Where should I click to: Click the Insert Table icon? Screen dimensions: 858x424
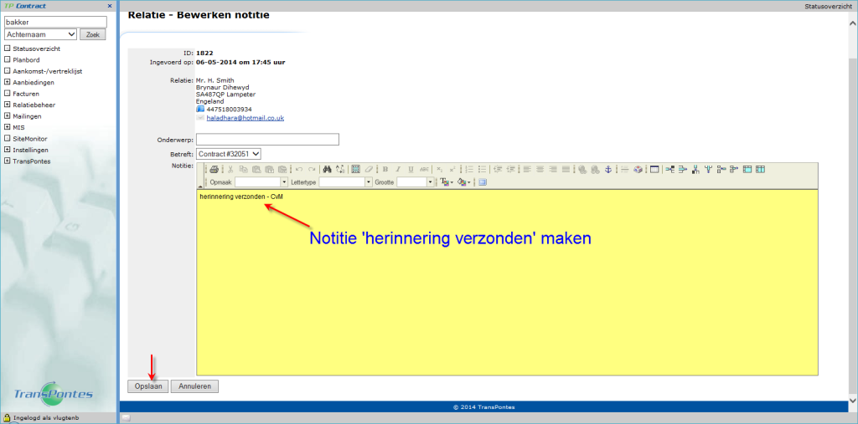[654, 169]
